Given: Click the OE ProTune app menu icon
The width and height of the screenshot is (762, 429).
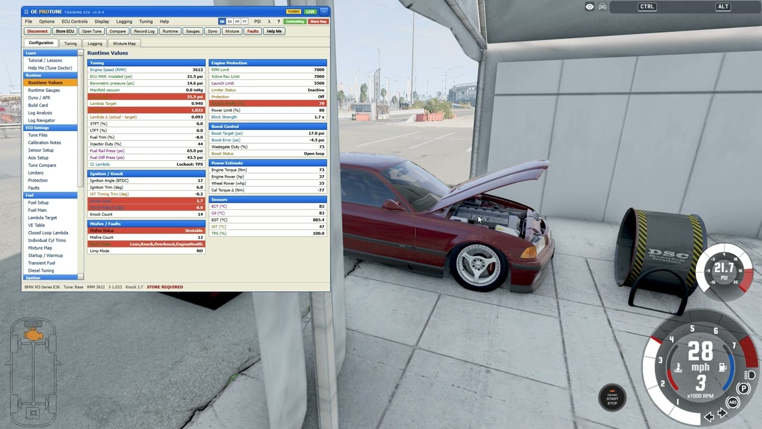Looking at the screenshot, I should [x=26, y=11].
